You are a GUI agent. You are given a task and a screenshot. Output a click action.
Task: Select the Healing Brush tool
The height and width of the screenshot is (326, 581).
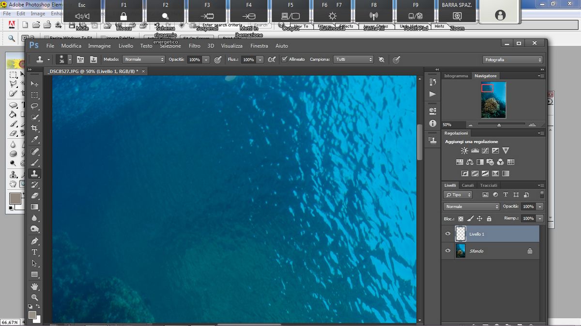[x=34, y=152]
